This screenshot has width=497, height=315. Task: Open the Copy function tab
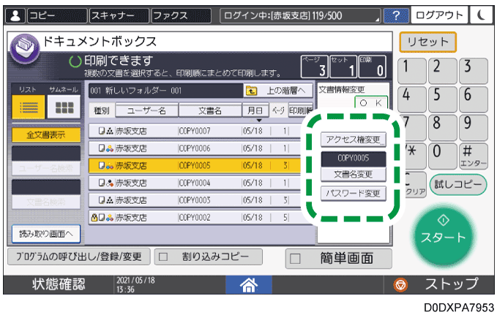(57, 15)
